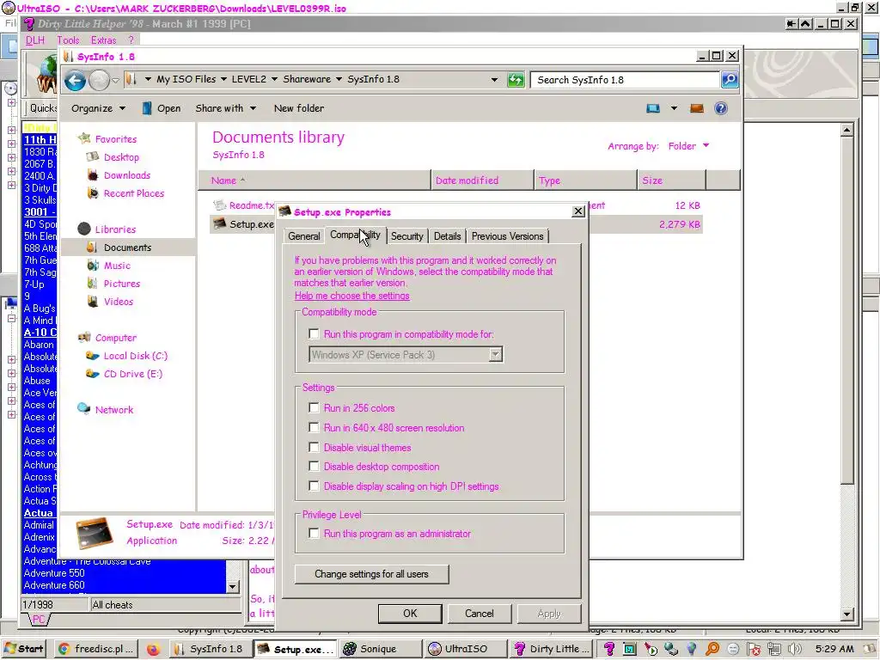Click Firefox button in taskbar

tap(153, 649)
